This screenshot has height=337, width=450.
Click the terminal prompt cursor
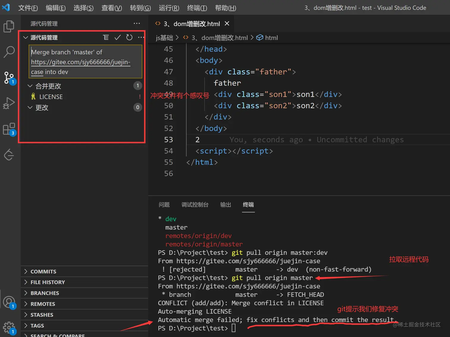tap(234, 328)
